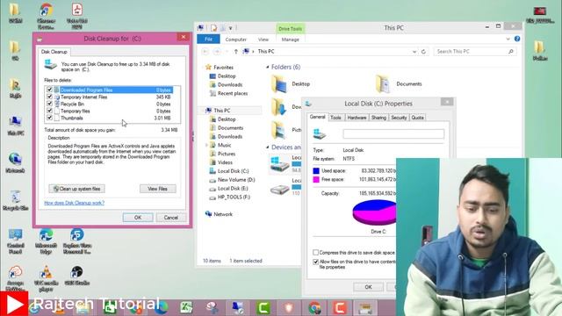This screenshot has height=316, width=562.
Task: Click the Back navigation arrow in Explorer
Action: pos(205,52)
